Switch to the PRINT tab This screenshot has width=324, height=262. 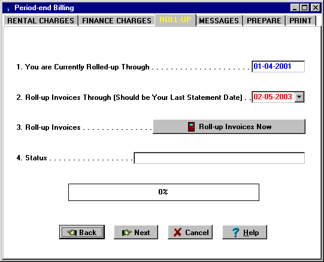point(301,21)
